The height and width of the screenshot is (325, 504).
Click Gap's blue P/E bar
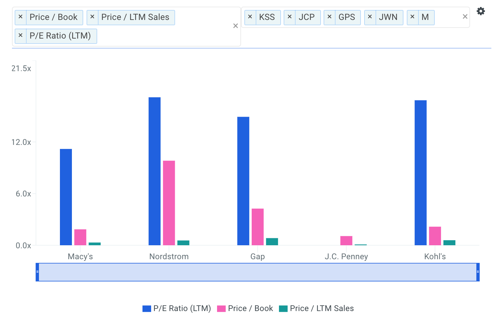coord(243,181)
